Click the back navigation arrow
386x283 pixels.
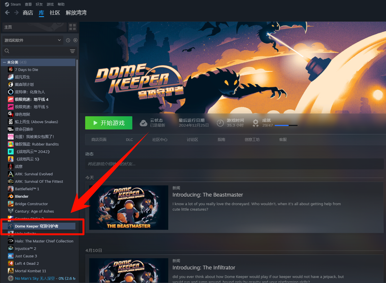tap(7, 13)
